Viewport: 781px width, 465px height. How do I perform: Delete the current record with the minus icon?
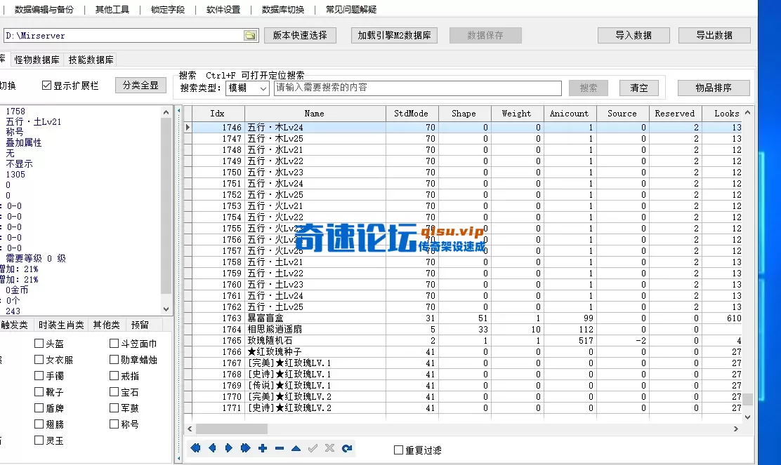click(279, 447)
